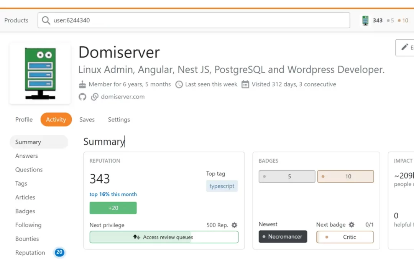Switch to the Profile tab
Screen dimensions: 414x259
[x=24, y=120]
